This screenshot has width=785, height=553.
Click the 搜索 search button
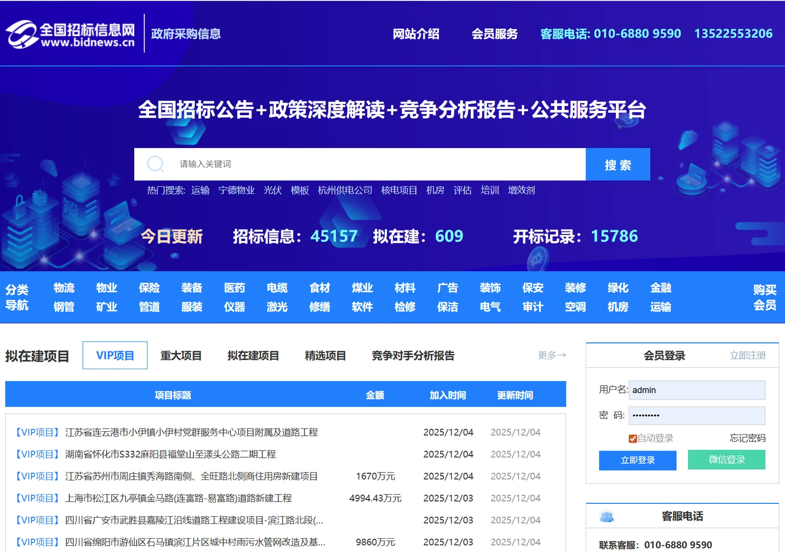pos(617,164)
